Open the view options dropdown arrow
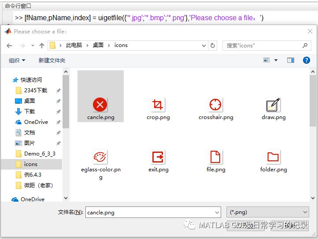The width and height of the screenshot is (318, 239). [276, 60]
